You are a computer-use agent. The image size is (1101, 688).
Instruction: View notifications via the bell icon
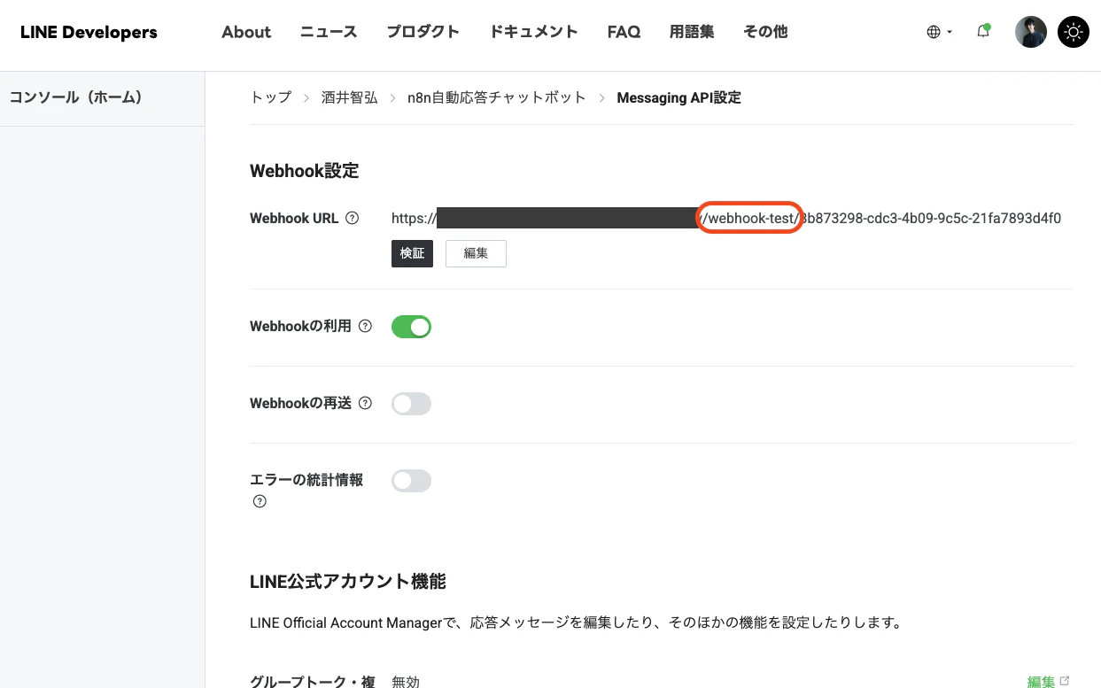983,31
